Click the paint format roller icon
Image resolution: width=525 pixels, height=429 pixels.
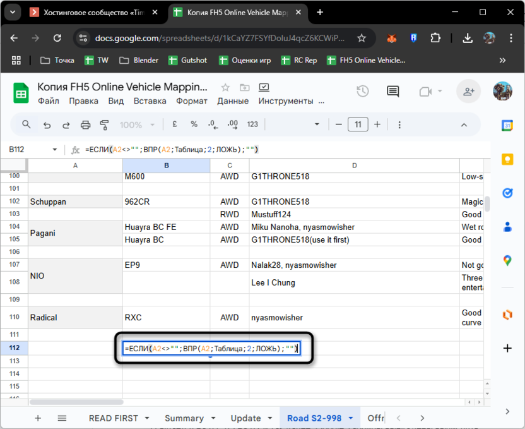pos(105,124)
